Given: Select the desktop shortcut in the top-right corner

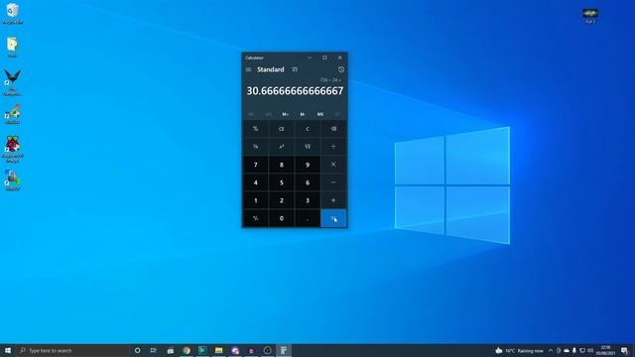Looking at the screenshot, I should [590, 16].
